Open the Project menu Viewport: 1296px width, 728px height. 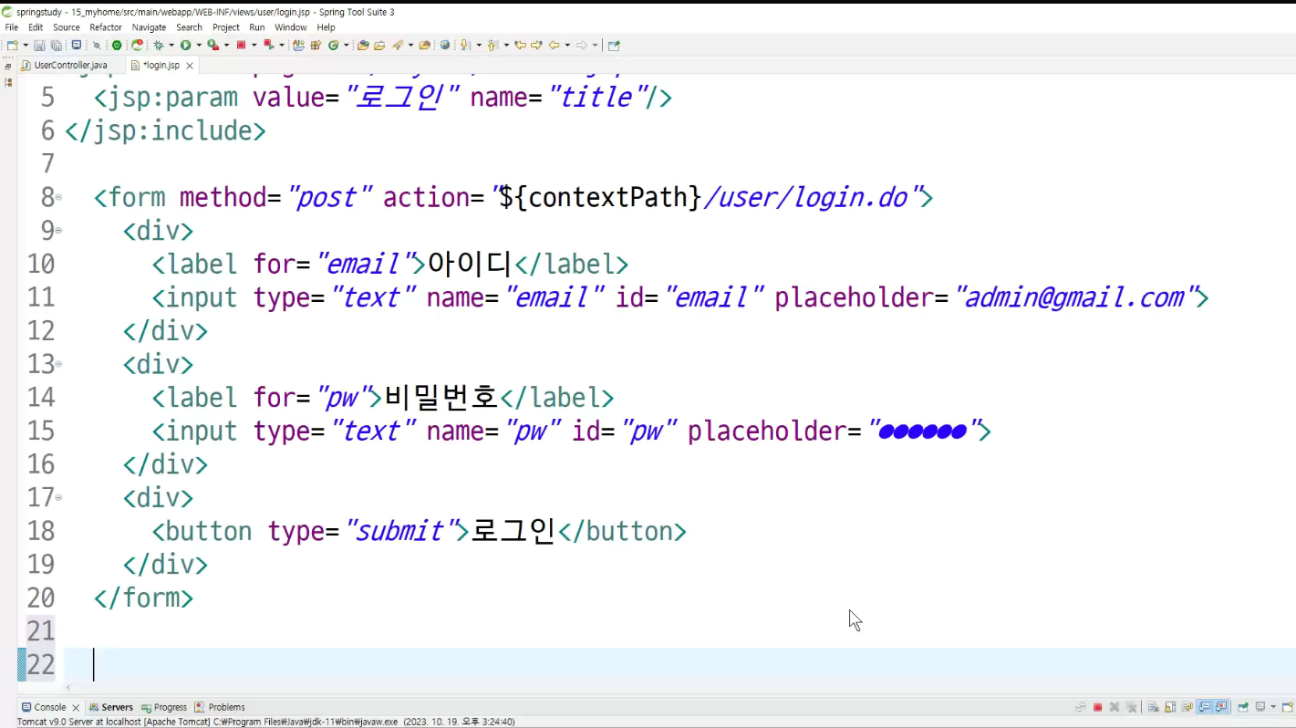226,27
